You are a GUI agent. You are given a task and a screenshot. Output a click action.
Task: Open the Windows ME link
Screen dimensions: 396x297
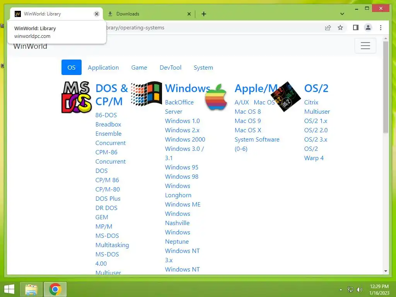[x=183, y=205]
